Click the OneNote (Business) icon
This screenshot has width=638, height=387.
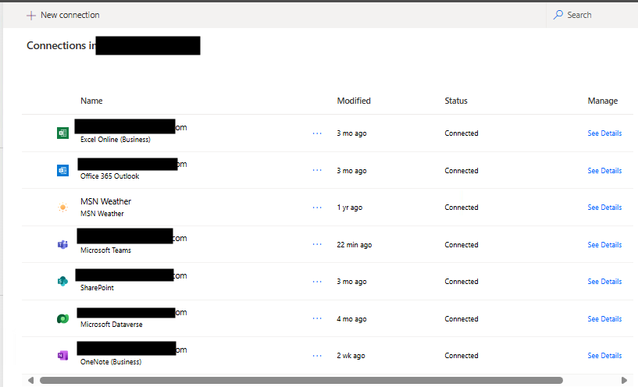[x=62, y=356]
